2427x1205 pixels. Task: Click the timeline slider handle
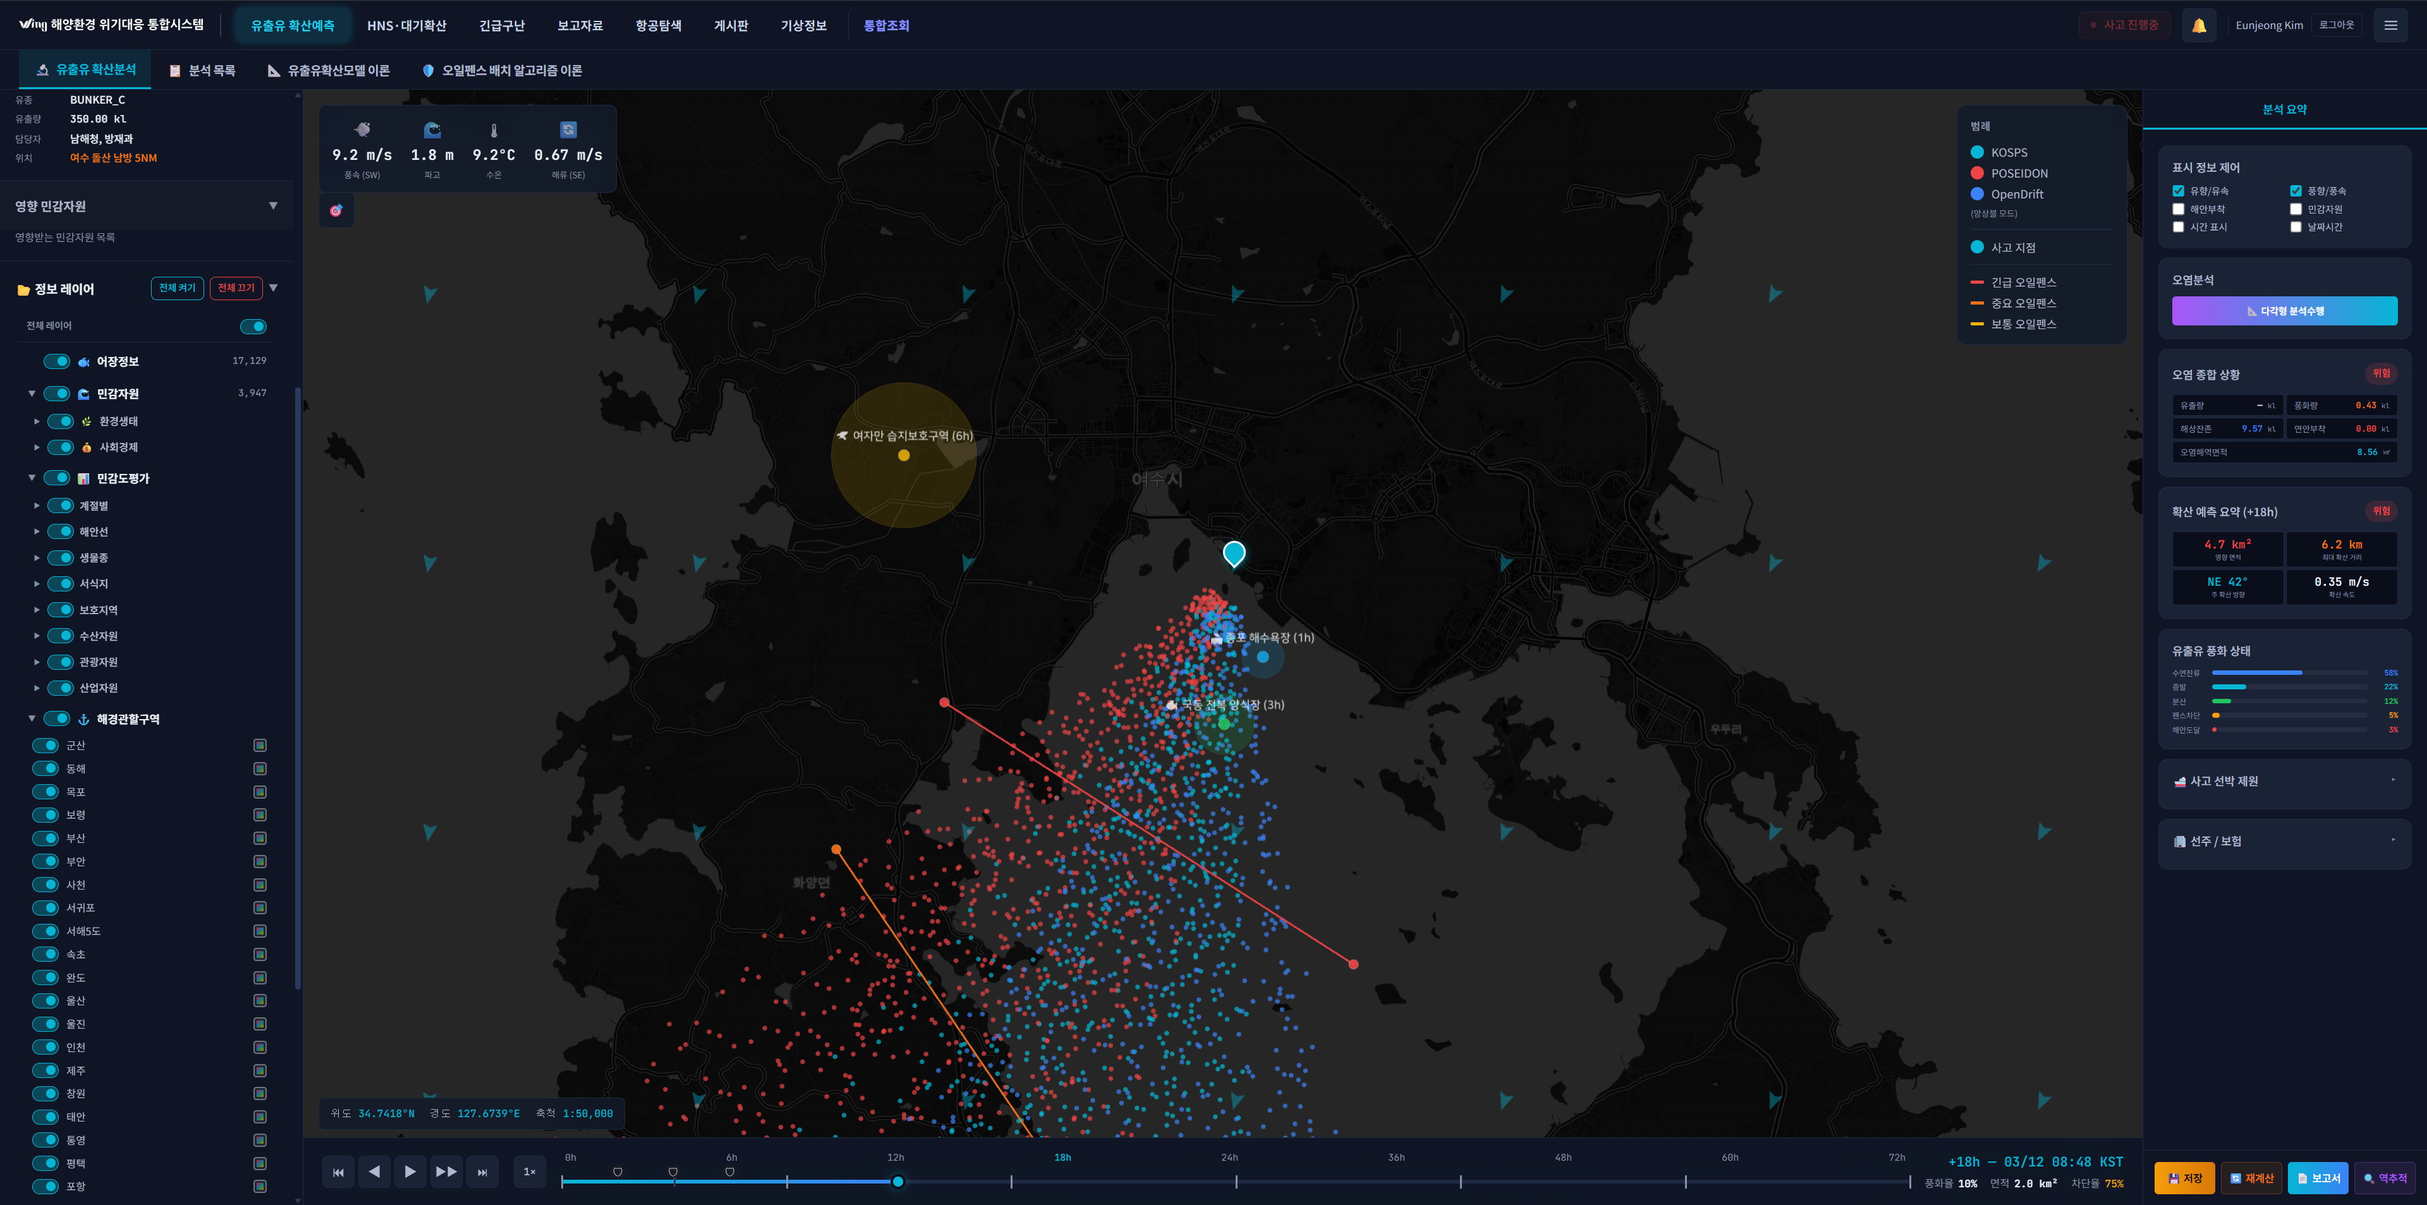(898, 1182)
